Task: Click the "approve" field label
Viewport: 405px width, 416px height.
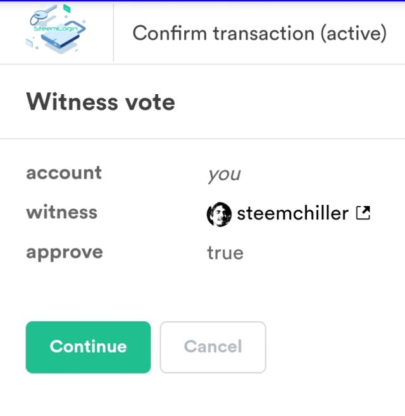Action: 64,252
